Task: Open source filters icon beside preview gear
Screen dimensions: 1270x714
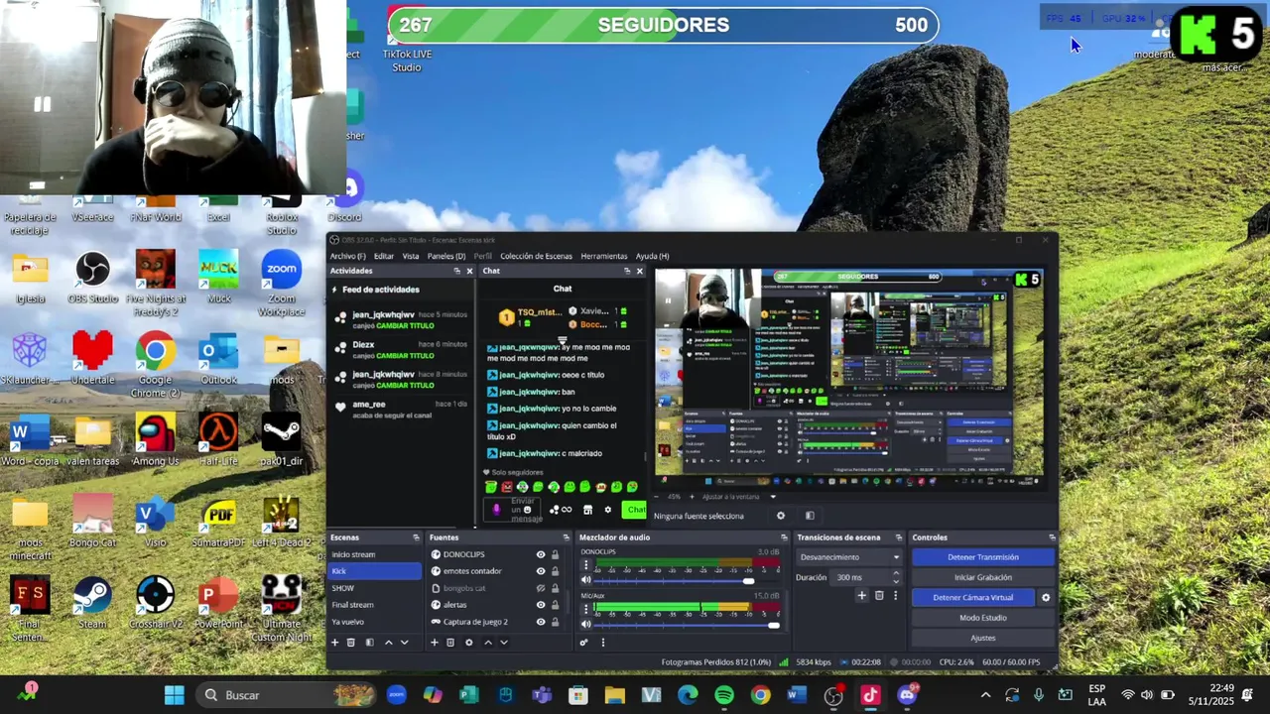Action: [x=810, y=516]
